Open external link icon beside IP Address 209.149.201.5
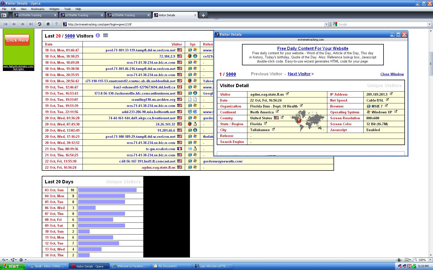433x270 pixels. coord(391,94)
